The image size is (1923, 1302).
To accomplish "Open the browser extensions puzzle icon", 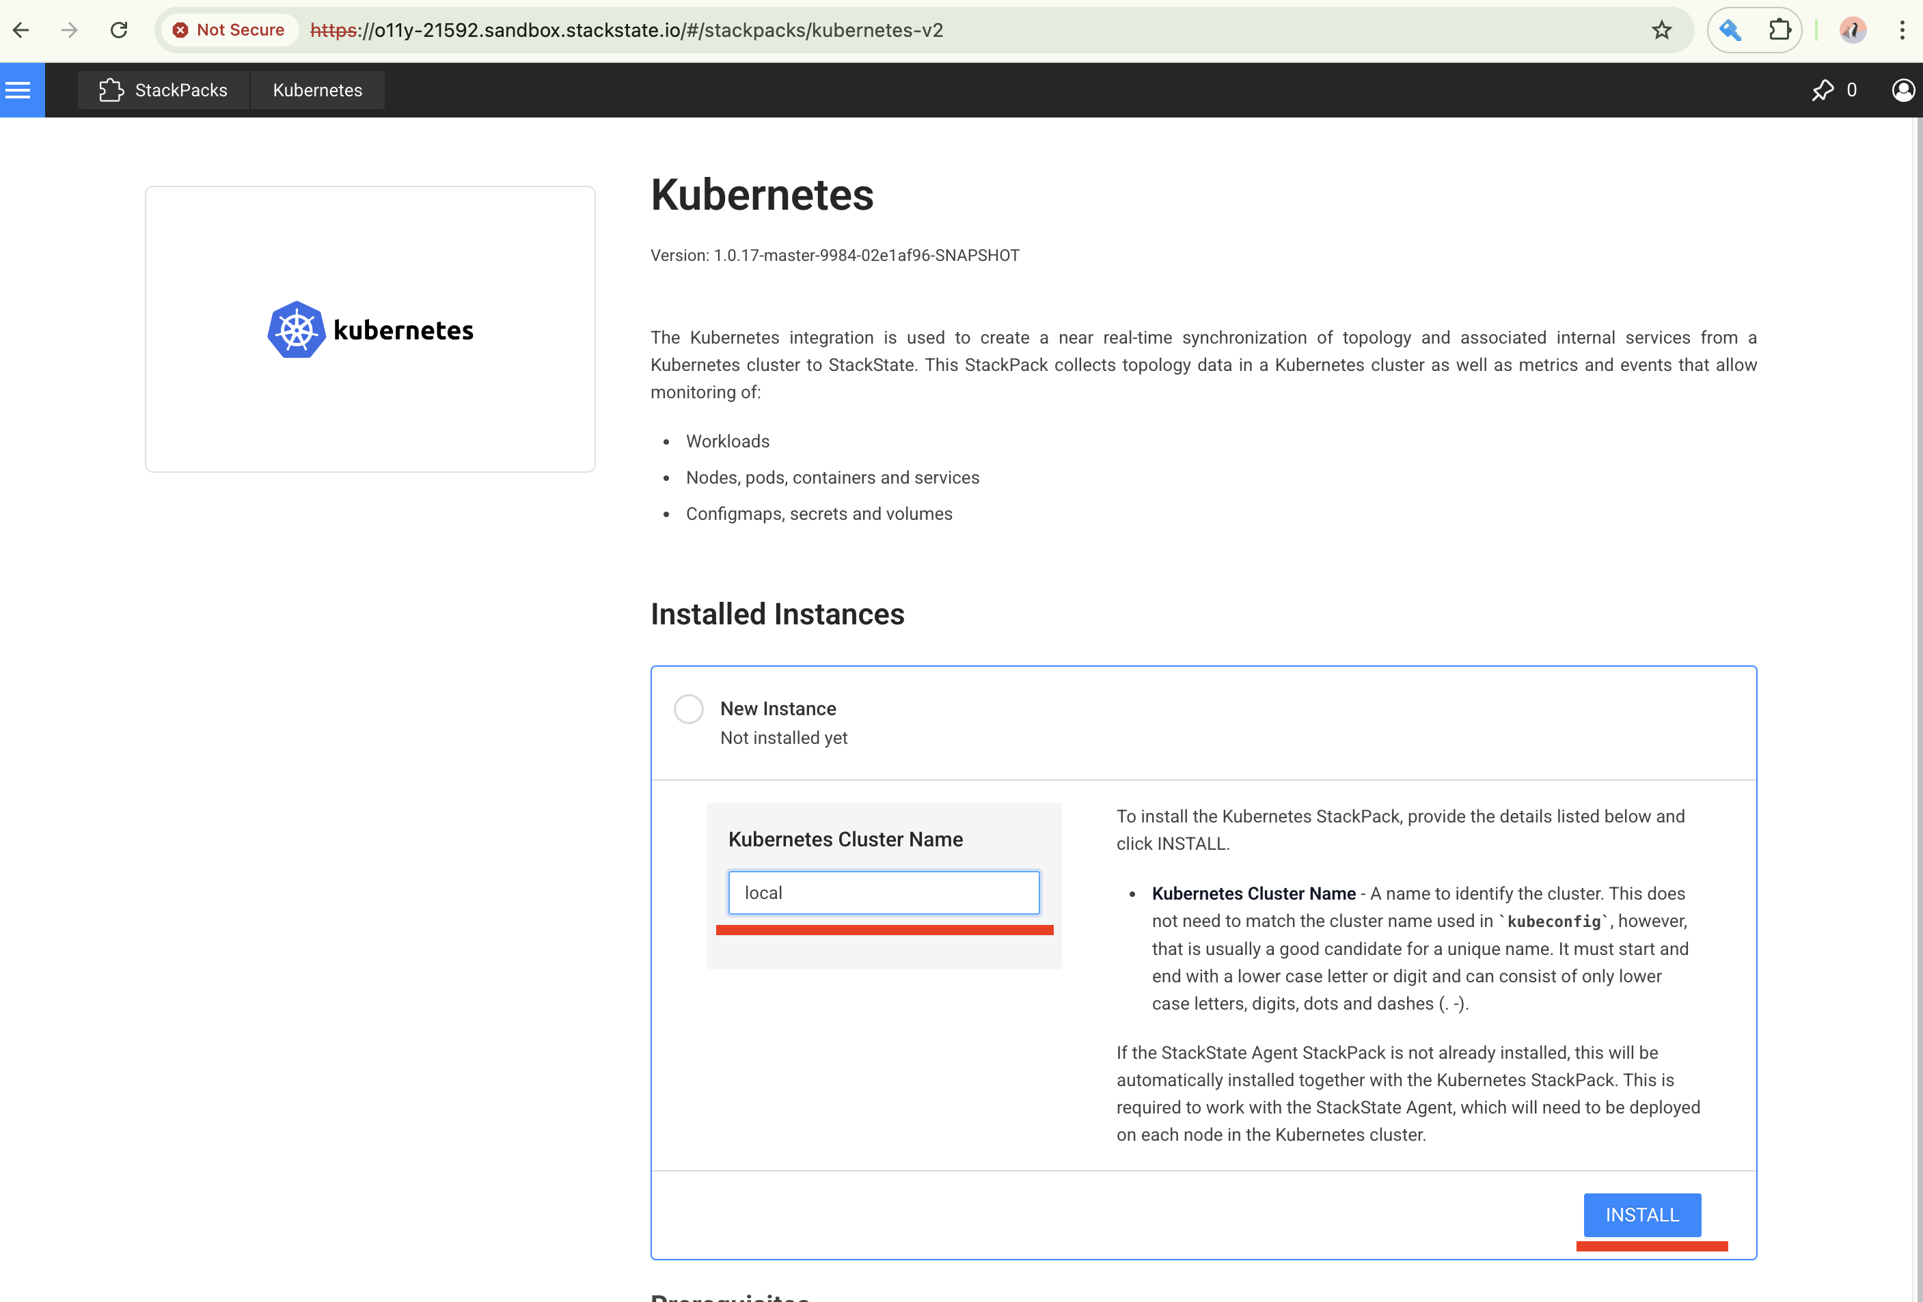I will pyautogui.click(x=1780, y=30).
